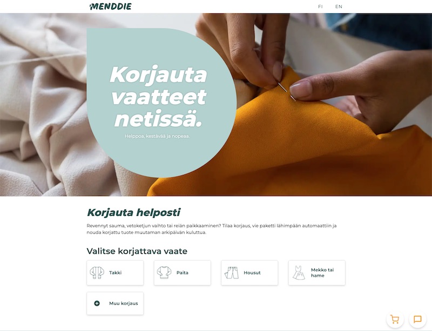Click the plus icon for Muu korjaus
The width and height of the screenshot is (432, 331).
pos(97,303)
